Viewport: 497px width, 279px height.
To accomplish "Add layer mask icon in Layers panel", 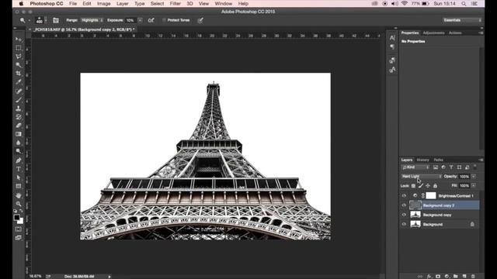I will 438,276.
